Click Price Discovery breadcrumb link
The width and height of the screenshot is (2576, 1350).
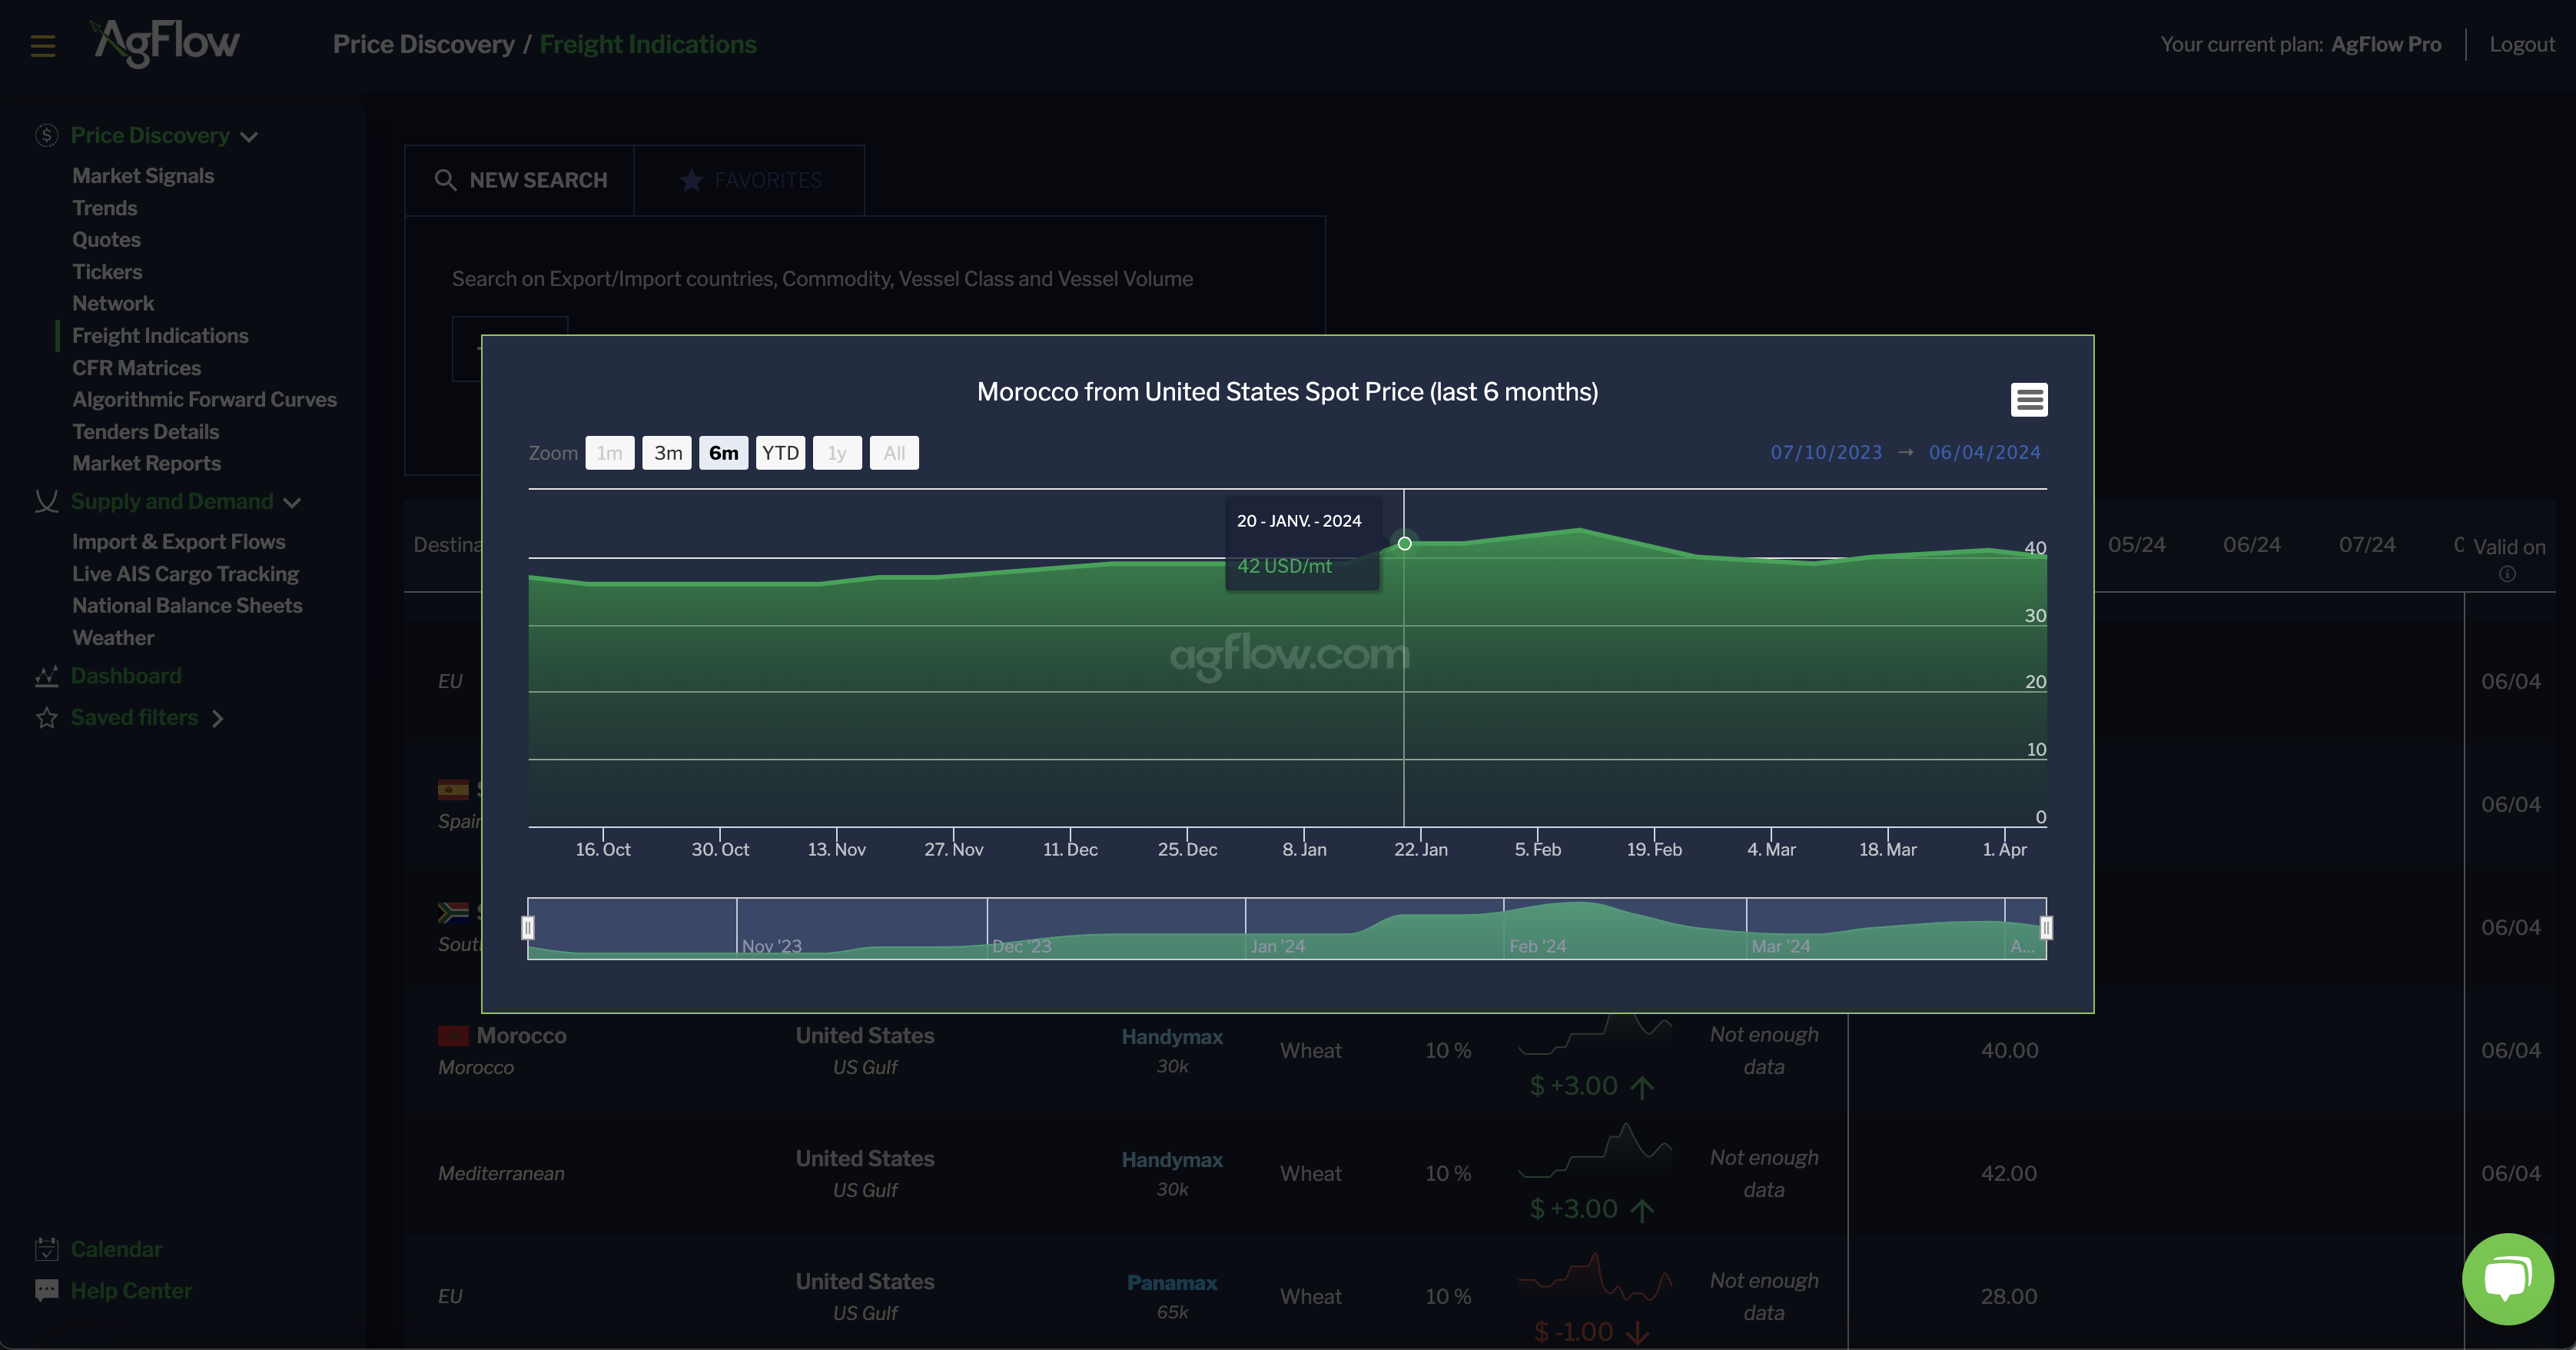(x=423, y=45)
